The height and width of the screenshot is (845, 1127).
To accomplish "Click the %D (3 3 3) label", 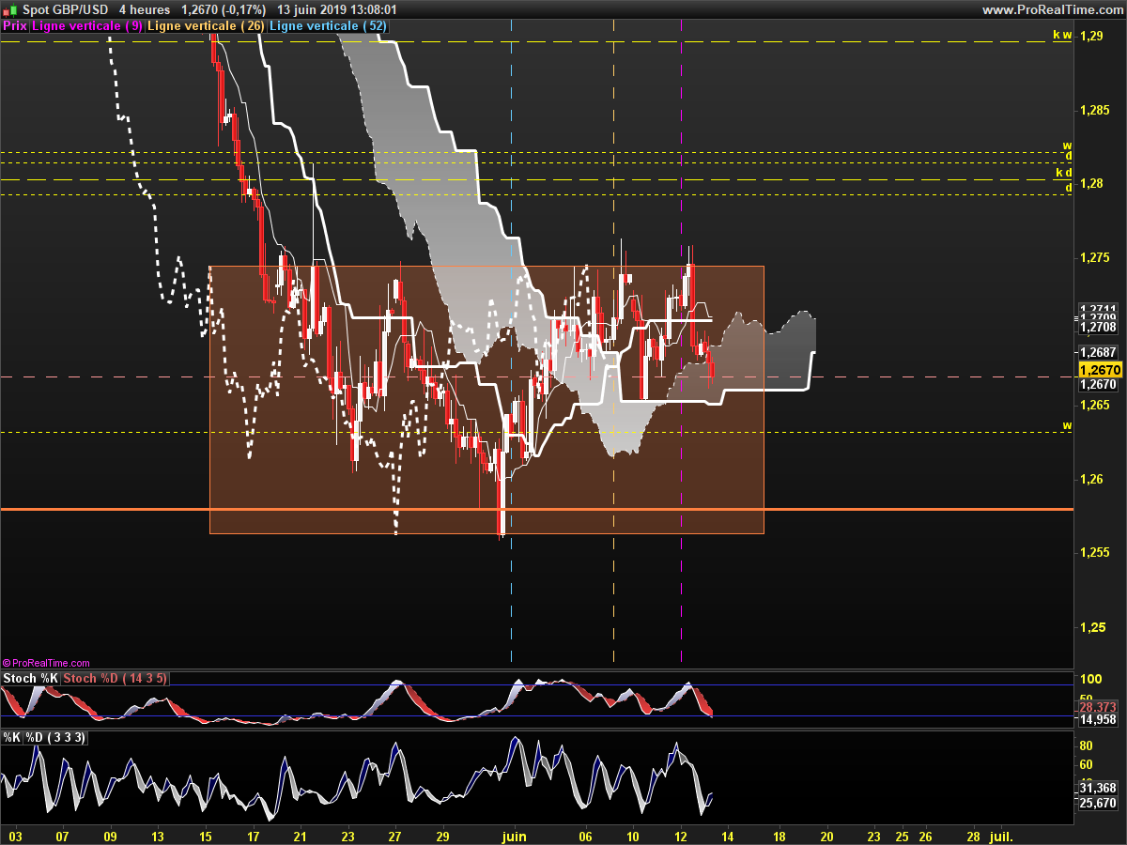I will [x=56, y=738].
